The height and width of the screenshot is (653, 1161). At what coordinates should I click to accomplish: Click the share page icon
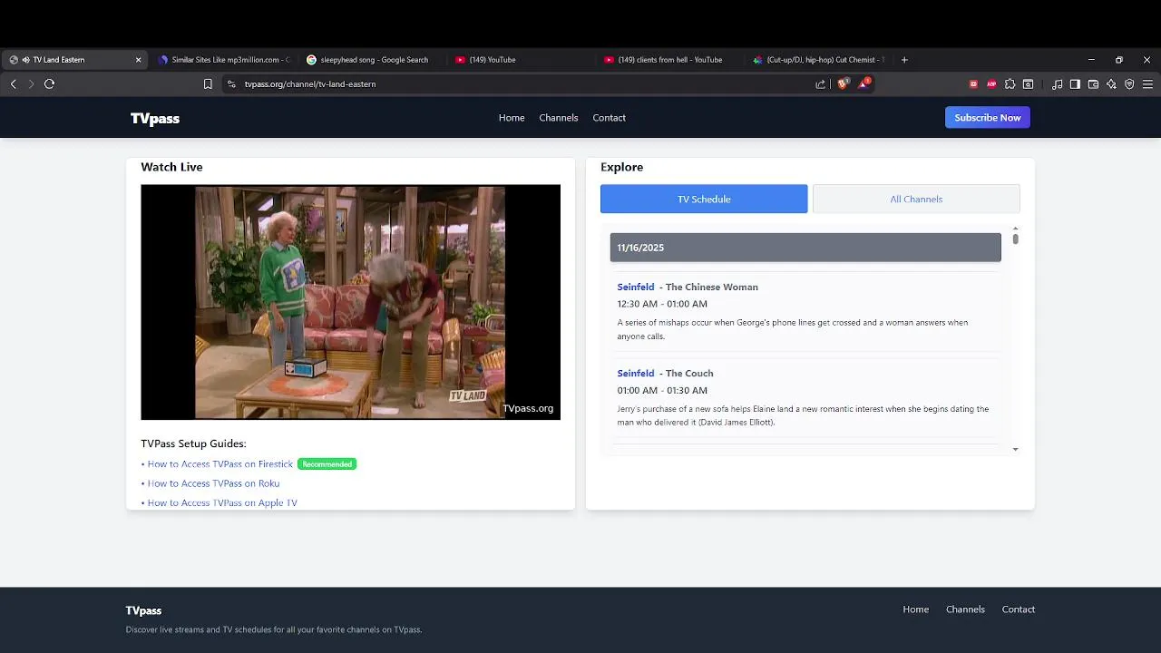click(821, 83)
